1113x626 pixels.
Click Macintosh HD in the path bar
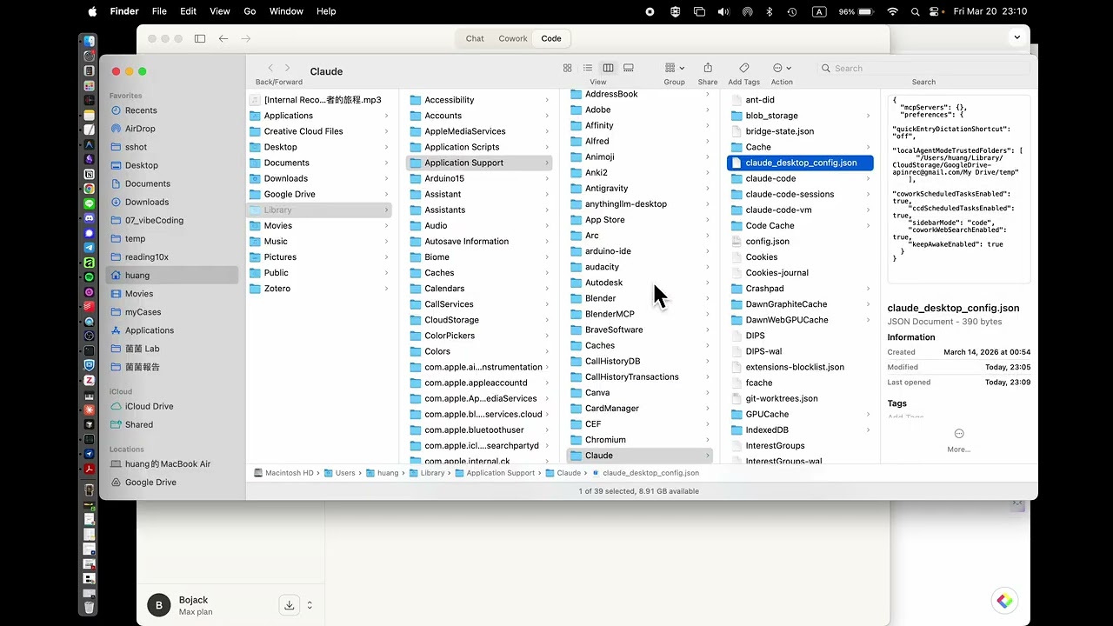click(283, 473)
